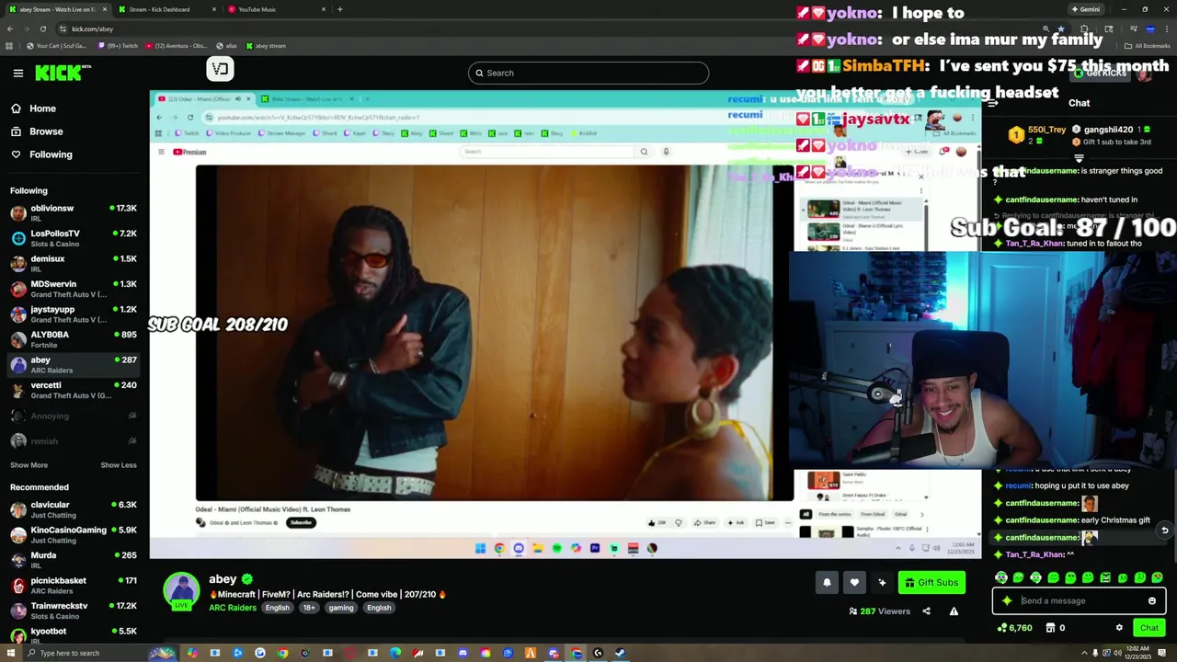This screenshot has height=662, width=1177.
Task: Open the (99+) Twitch bookmark
Action: [x=117, y=46]
